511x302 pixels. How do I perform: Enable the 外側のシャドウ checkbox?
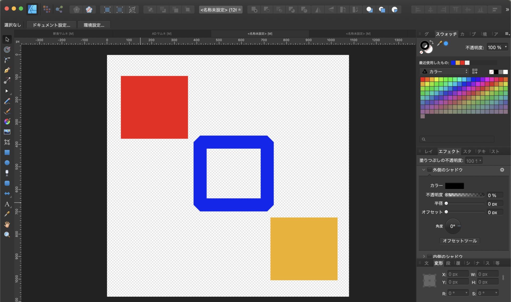point(429,170)
